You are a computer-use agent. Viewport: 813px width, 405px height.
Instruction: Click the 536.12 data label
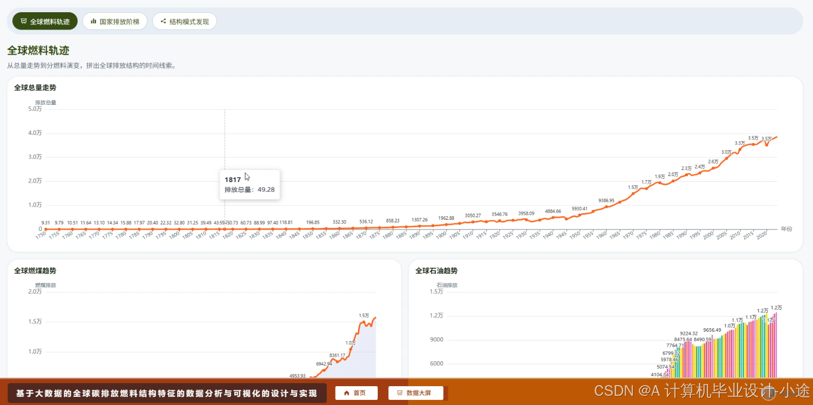(x=366, y=221)
